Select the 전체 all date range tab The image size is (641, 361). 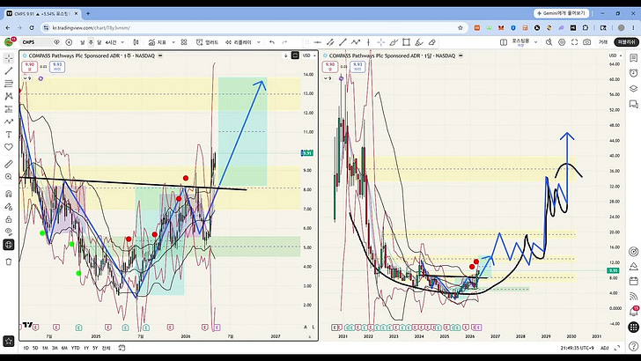pyautogui.click(x=106, y=348)
